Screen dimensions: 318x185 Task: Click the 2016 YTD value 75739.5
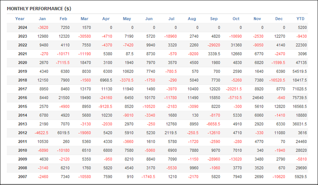tap(300, 98)
